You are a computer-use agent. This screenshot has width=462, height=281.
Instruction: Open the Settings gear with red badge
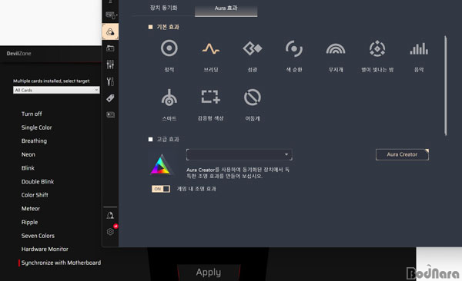tap(110, 231)
